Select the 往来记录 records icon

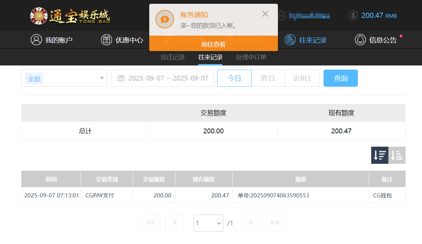(290, 40)
